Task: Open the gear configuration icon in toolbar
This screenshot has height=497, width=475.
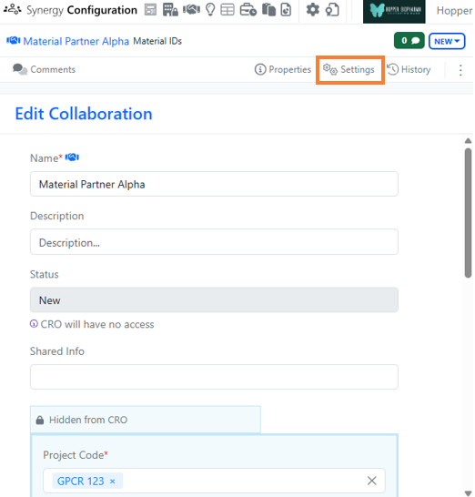Action: 313,10
